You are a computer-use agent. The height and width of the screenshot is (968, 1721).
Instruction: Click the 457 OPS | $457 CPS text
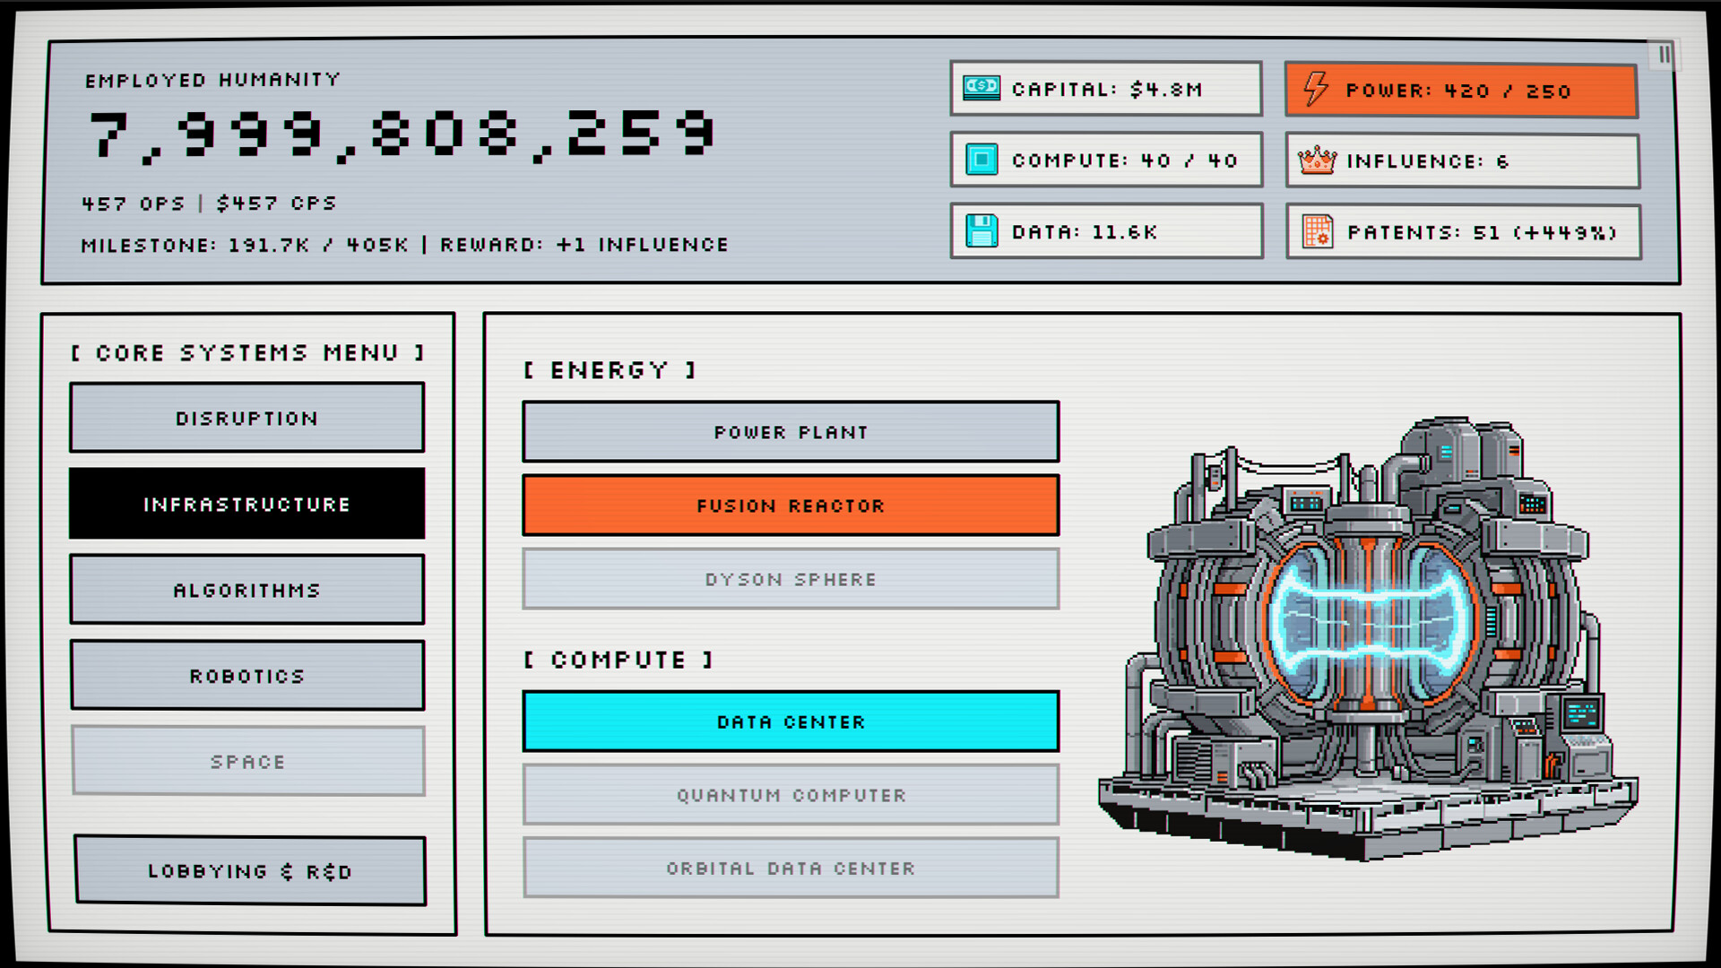[x=209, y=203]
